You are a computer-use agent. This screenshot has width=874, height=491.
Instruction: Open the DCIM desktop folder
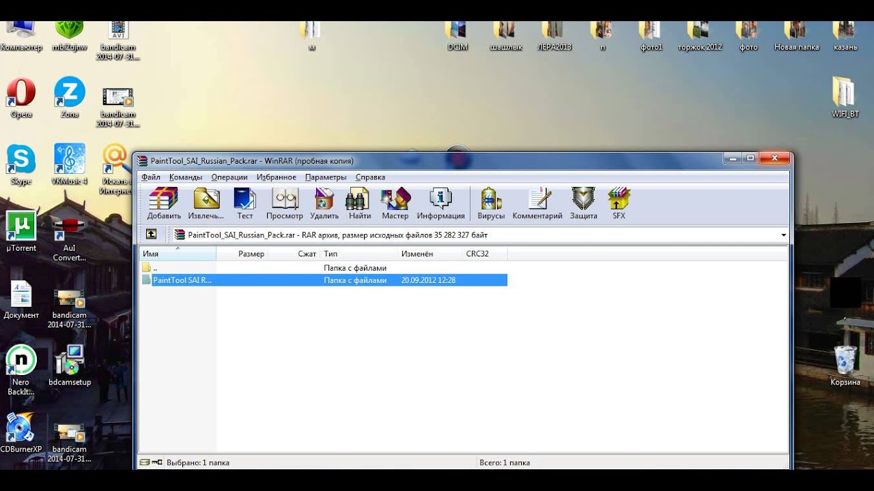457,37
